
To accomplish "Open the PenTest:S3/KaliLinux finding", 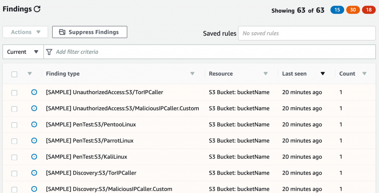I will [87, 157].
